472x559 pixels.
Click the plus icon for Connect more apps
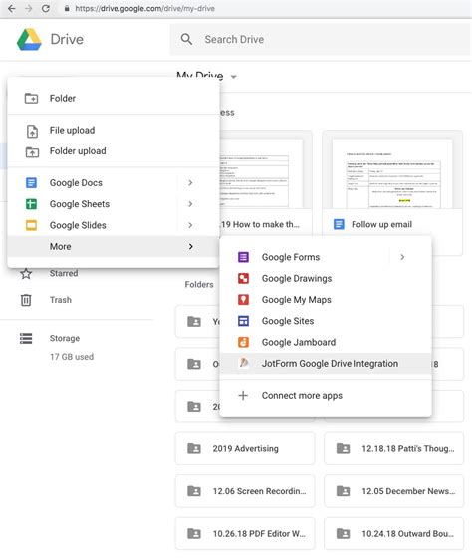(x=243, y=395)
